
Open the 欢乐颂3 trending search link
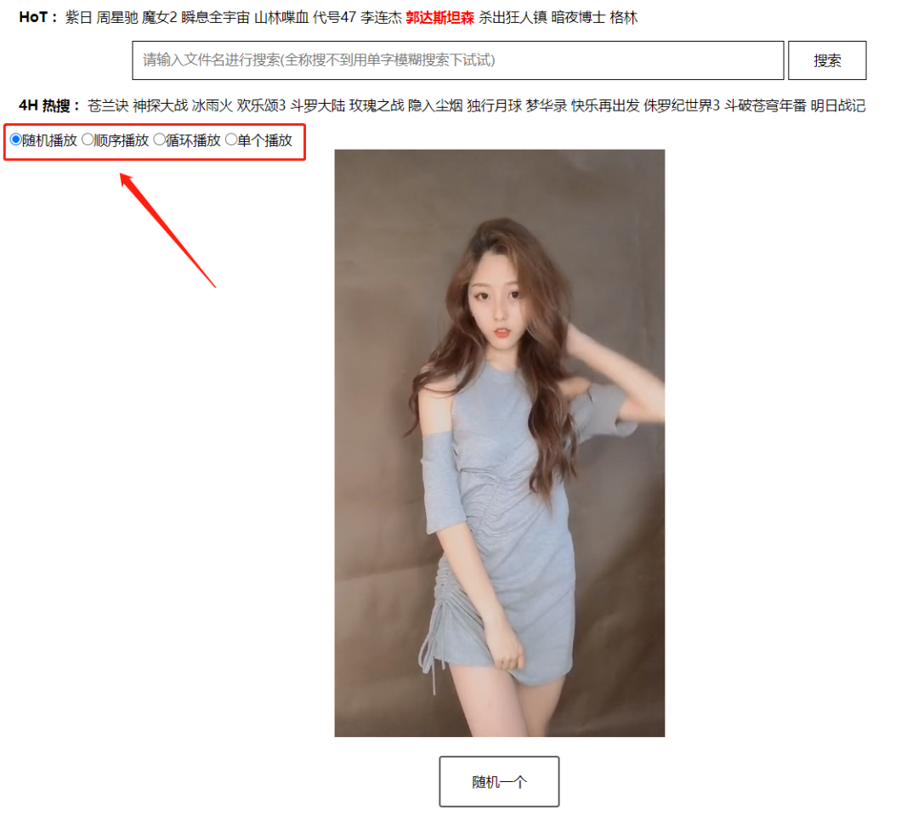pyautogui.click(x=261, y=105)
